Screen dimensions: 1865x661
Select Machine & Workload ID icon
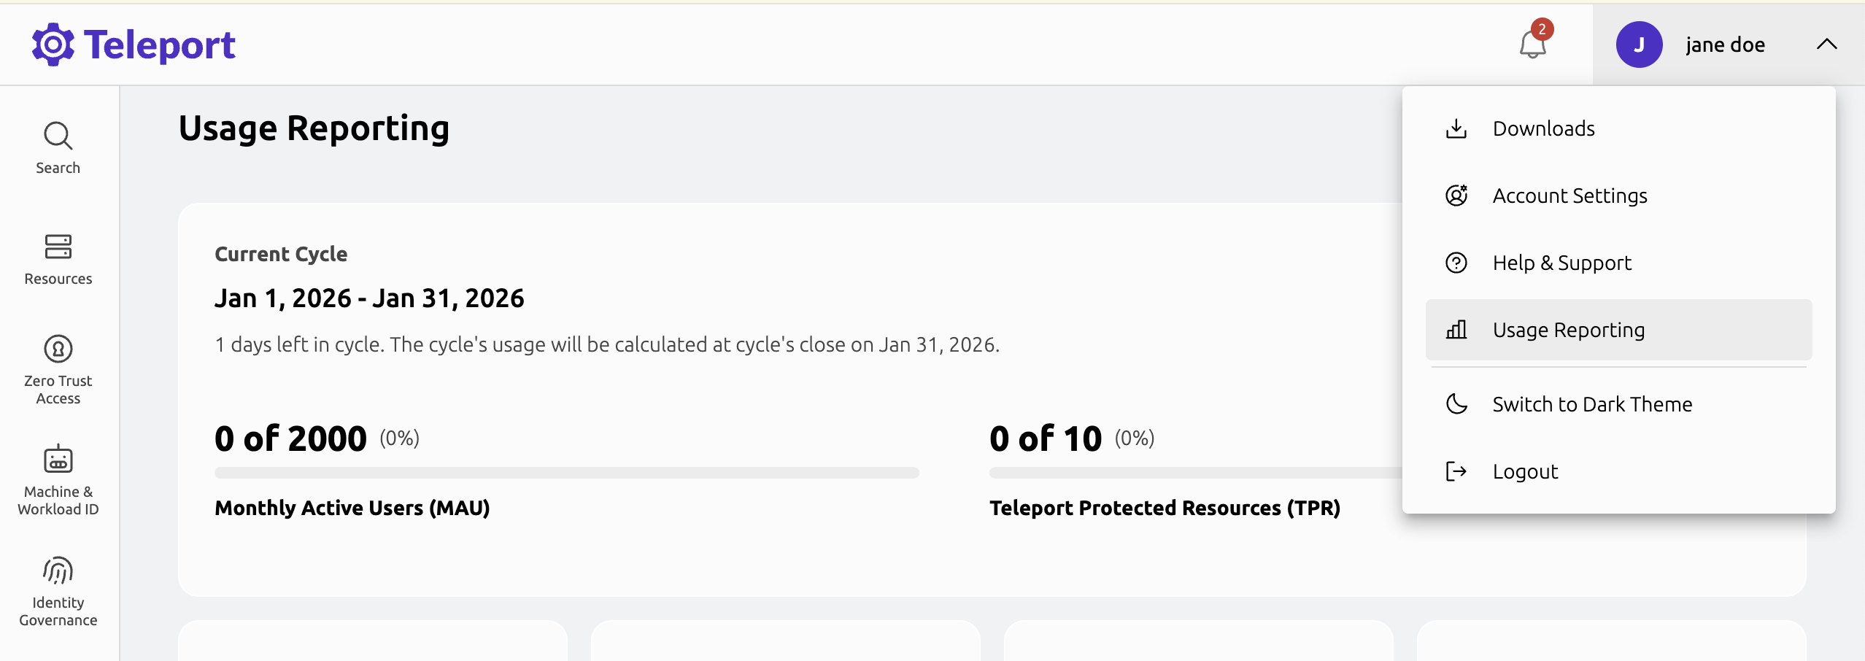[58, 460]
